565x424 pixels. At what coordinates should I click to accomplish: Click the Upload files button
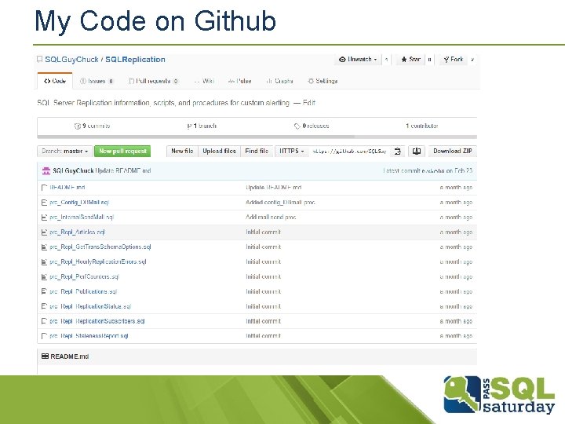coord(219,151)
